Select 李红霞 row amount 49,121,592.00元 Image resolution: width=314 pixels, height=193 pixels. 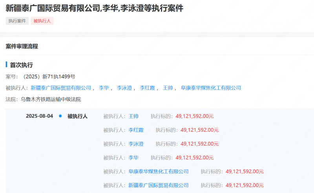[x=200, y=130]
